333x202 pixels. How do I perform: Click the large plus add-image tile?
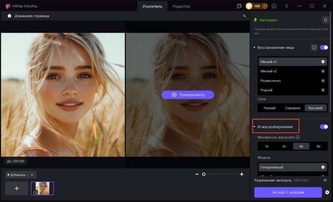(x=17, y=188)
